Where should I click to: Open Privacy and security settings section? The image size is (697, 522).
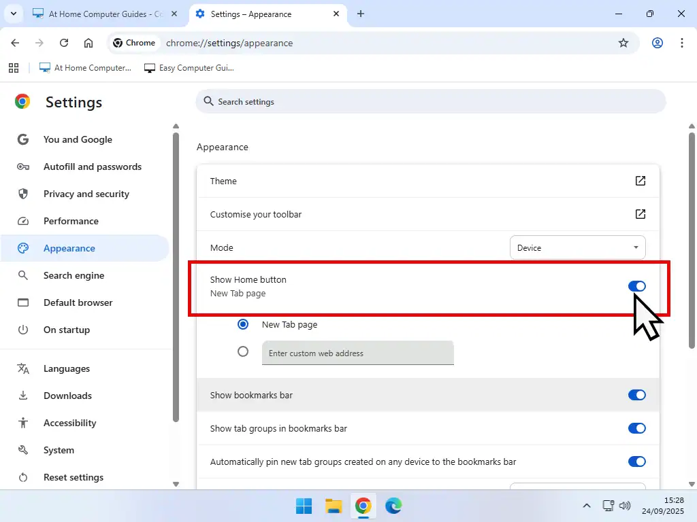pos(86,194)
